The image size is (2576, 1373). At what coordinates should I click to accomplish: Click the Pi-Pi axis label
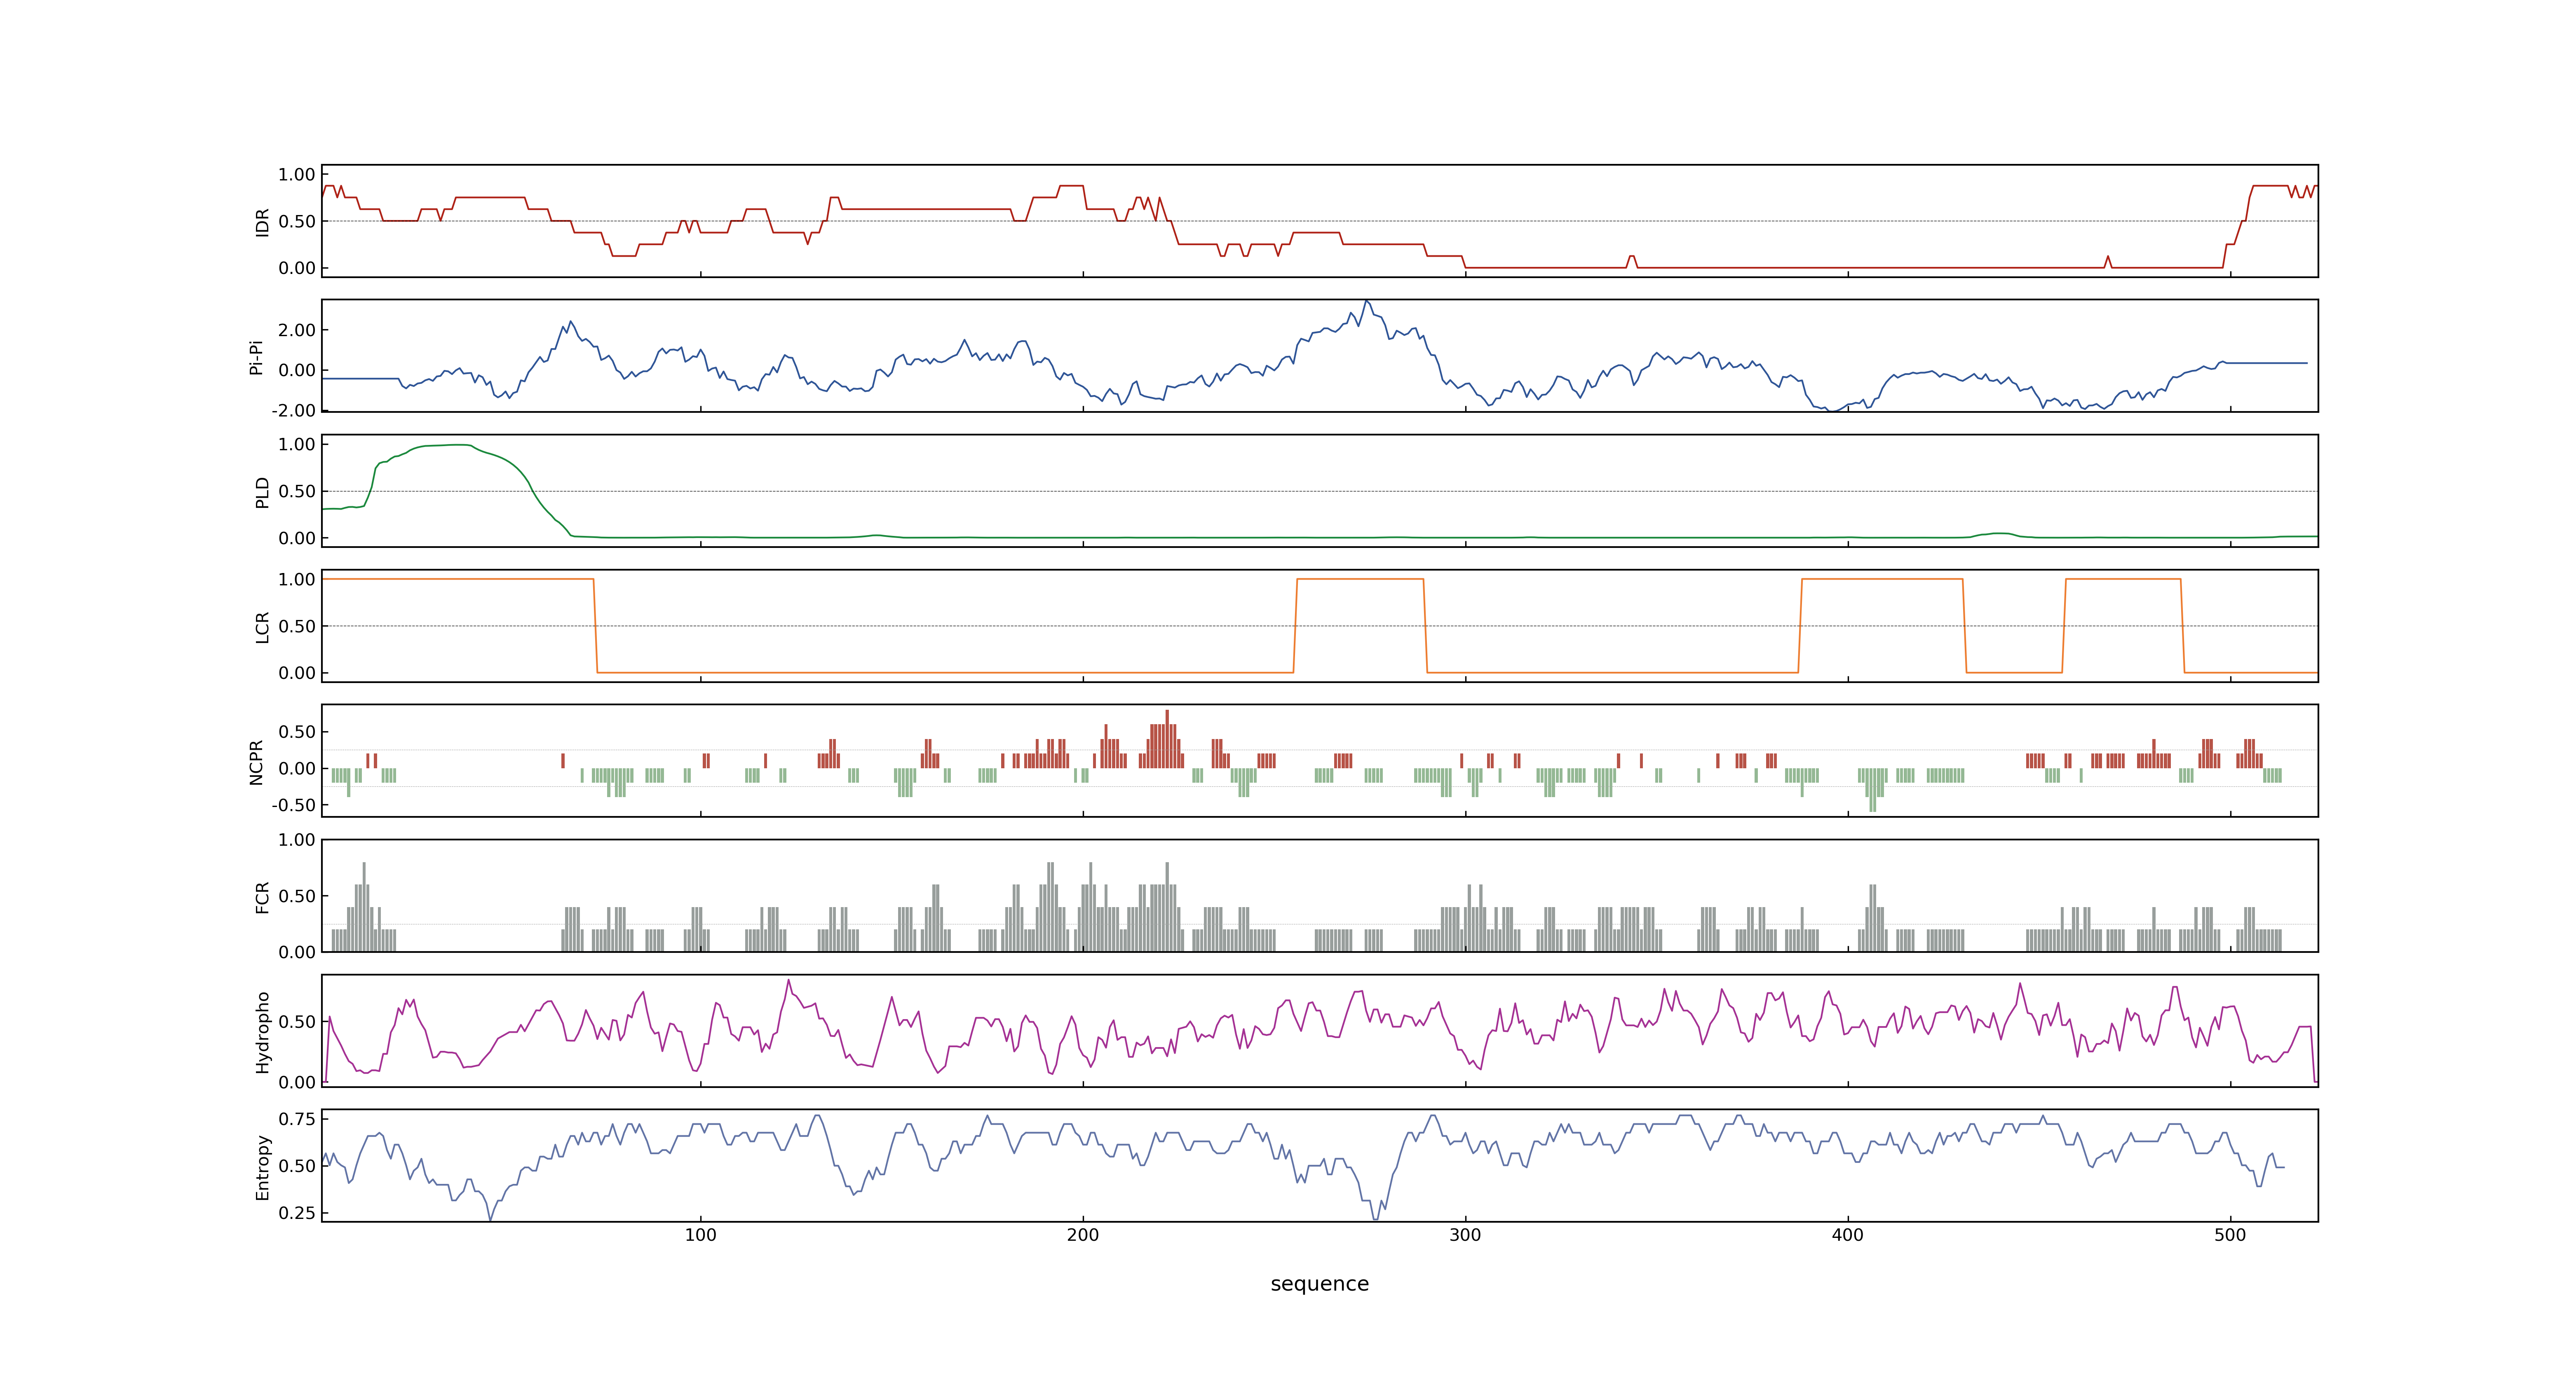pos(256,357)
